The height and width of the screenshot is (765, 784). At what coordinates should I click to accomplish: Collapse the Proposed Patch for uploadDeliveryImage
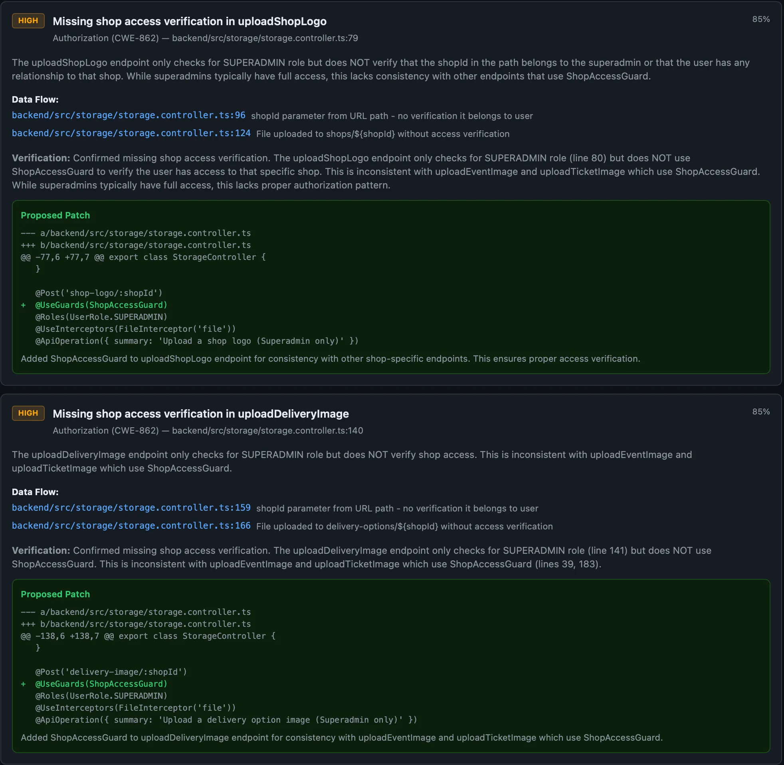(x=55, y=594)
